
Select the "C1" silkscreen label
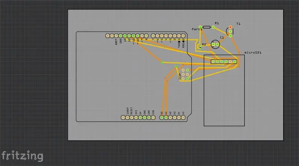(222, 37)
